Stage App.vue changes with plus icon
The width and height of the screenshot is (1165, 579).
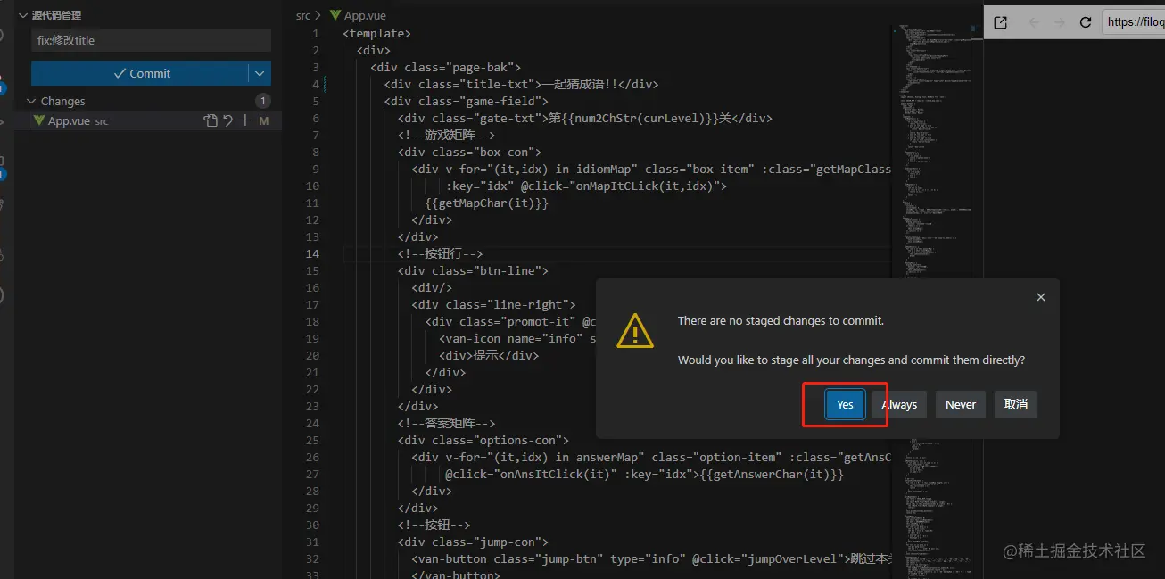245,120
